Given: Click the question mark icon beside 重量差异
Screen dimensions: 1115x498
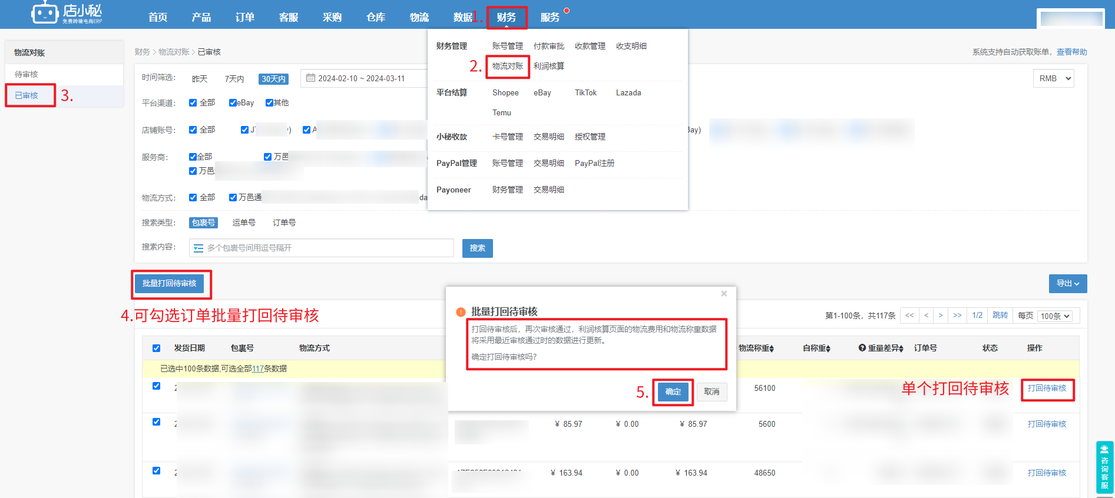Looking at the screenshot, I should click(862, 348).
